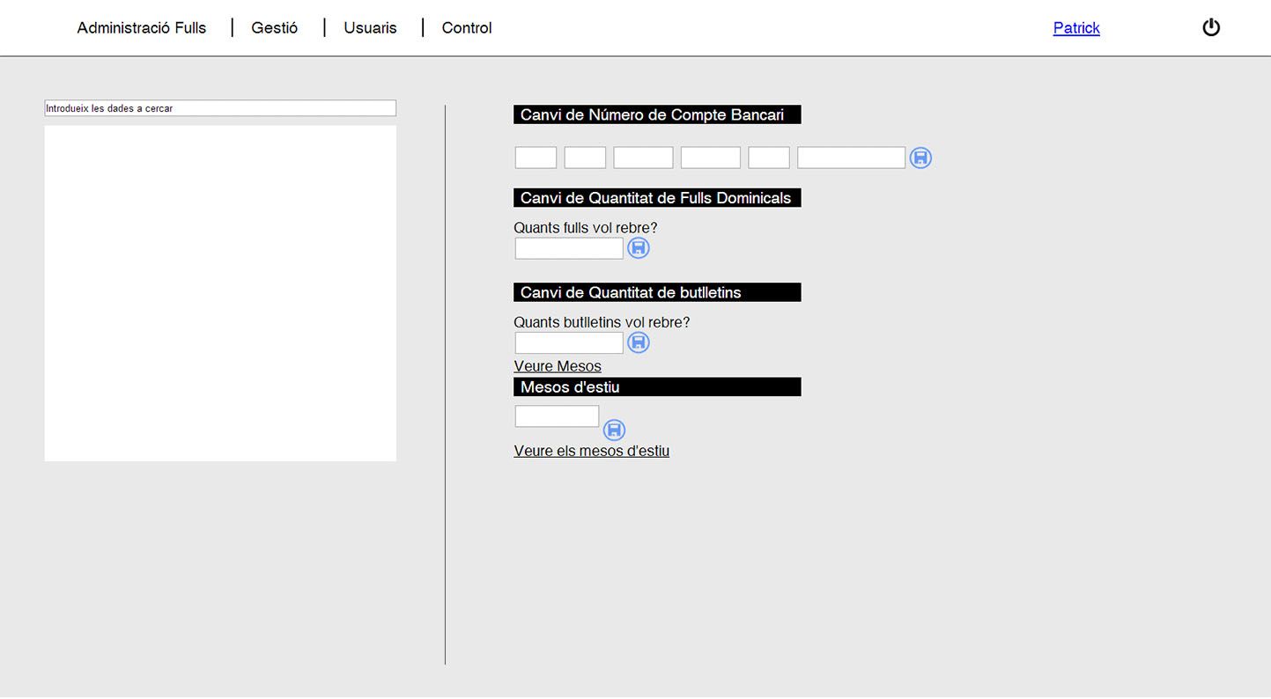Open the Usuaris menu
This screenshot has width=1271, height=699.
tap(370, 28)
